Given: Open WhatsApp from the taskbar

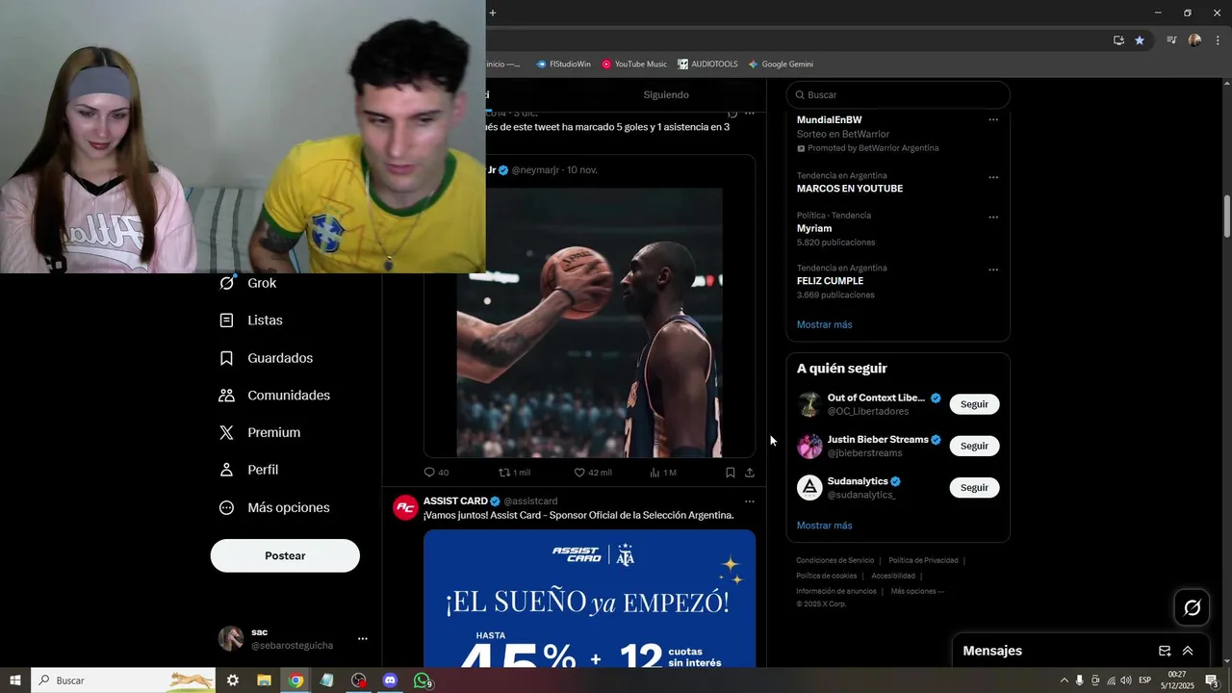Looking at the screenshot, I should pyautogui.click(x=422, y=680).
